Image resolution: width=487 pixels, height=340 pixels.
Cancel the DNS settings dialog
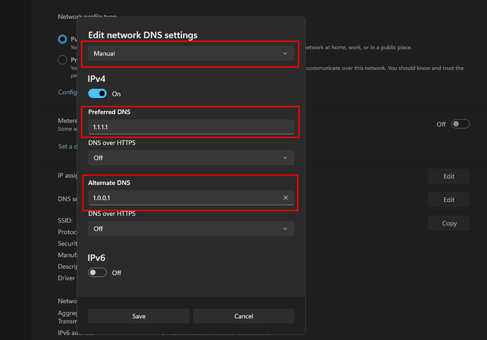pos(243,316)
